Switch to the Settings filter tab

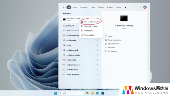pos(101,7)
